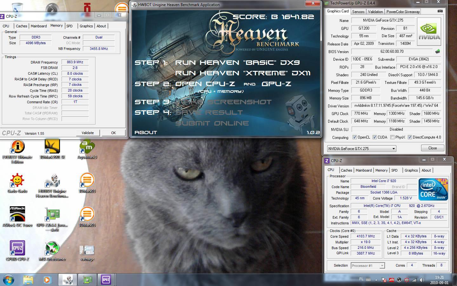Screen dimensions: 457x286
Task: Open Graphics tab in processor CPU-Z window
Action: pos(411,170)
